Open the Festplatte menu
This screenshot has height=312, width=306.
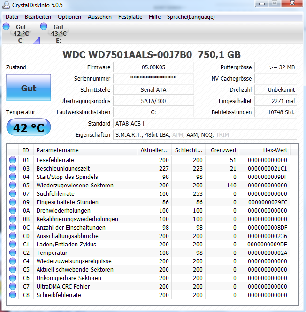(130, 17)
